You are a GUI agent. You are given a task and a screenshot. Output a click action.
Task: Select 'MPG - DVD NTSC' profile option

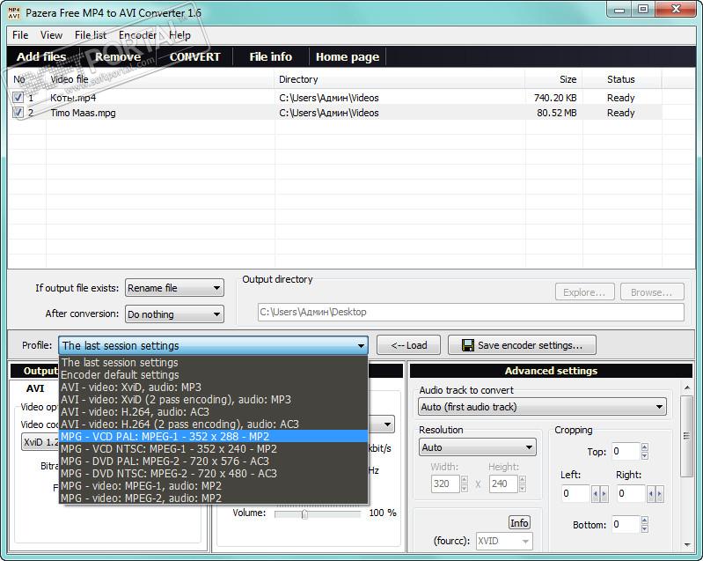click(x=214, y=473)
